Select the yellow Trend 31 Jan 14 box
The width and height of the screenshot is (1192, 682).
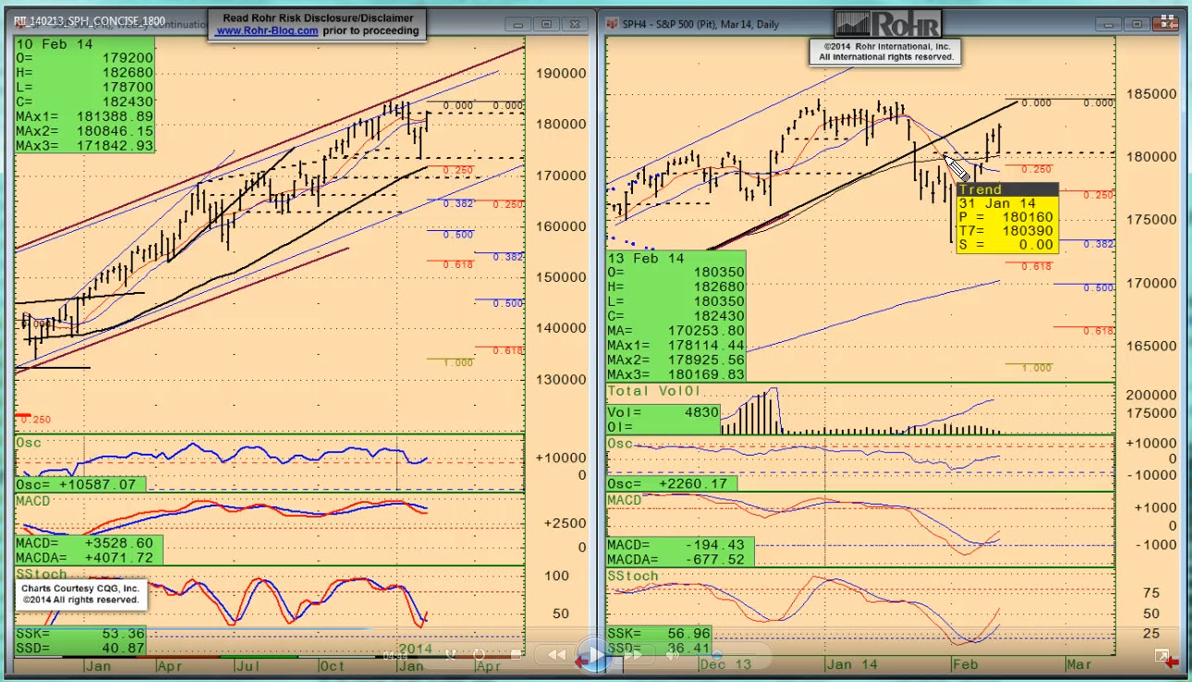coord(1006,218)
